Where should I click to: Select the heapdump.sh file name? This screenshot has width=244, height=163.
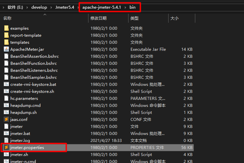[x=23, y=113]
